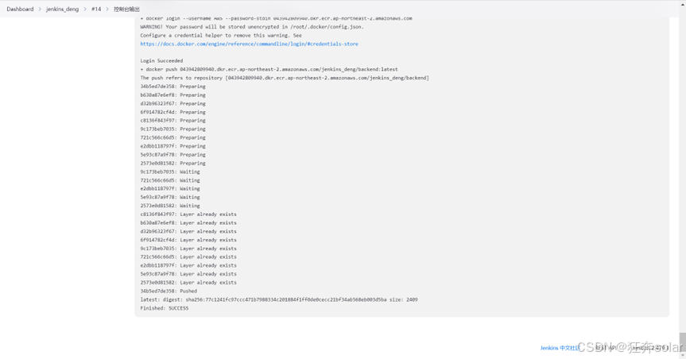
Task: Click the WARNING password unencrypted line
Action: coord(252,27)
